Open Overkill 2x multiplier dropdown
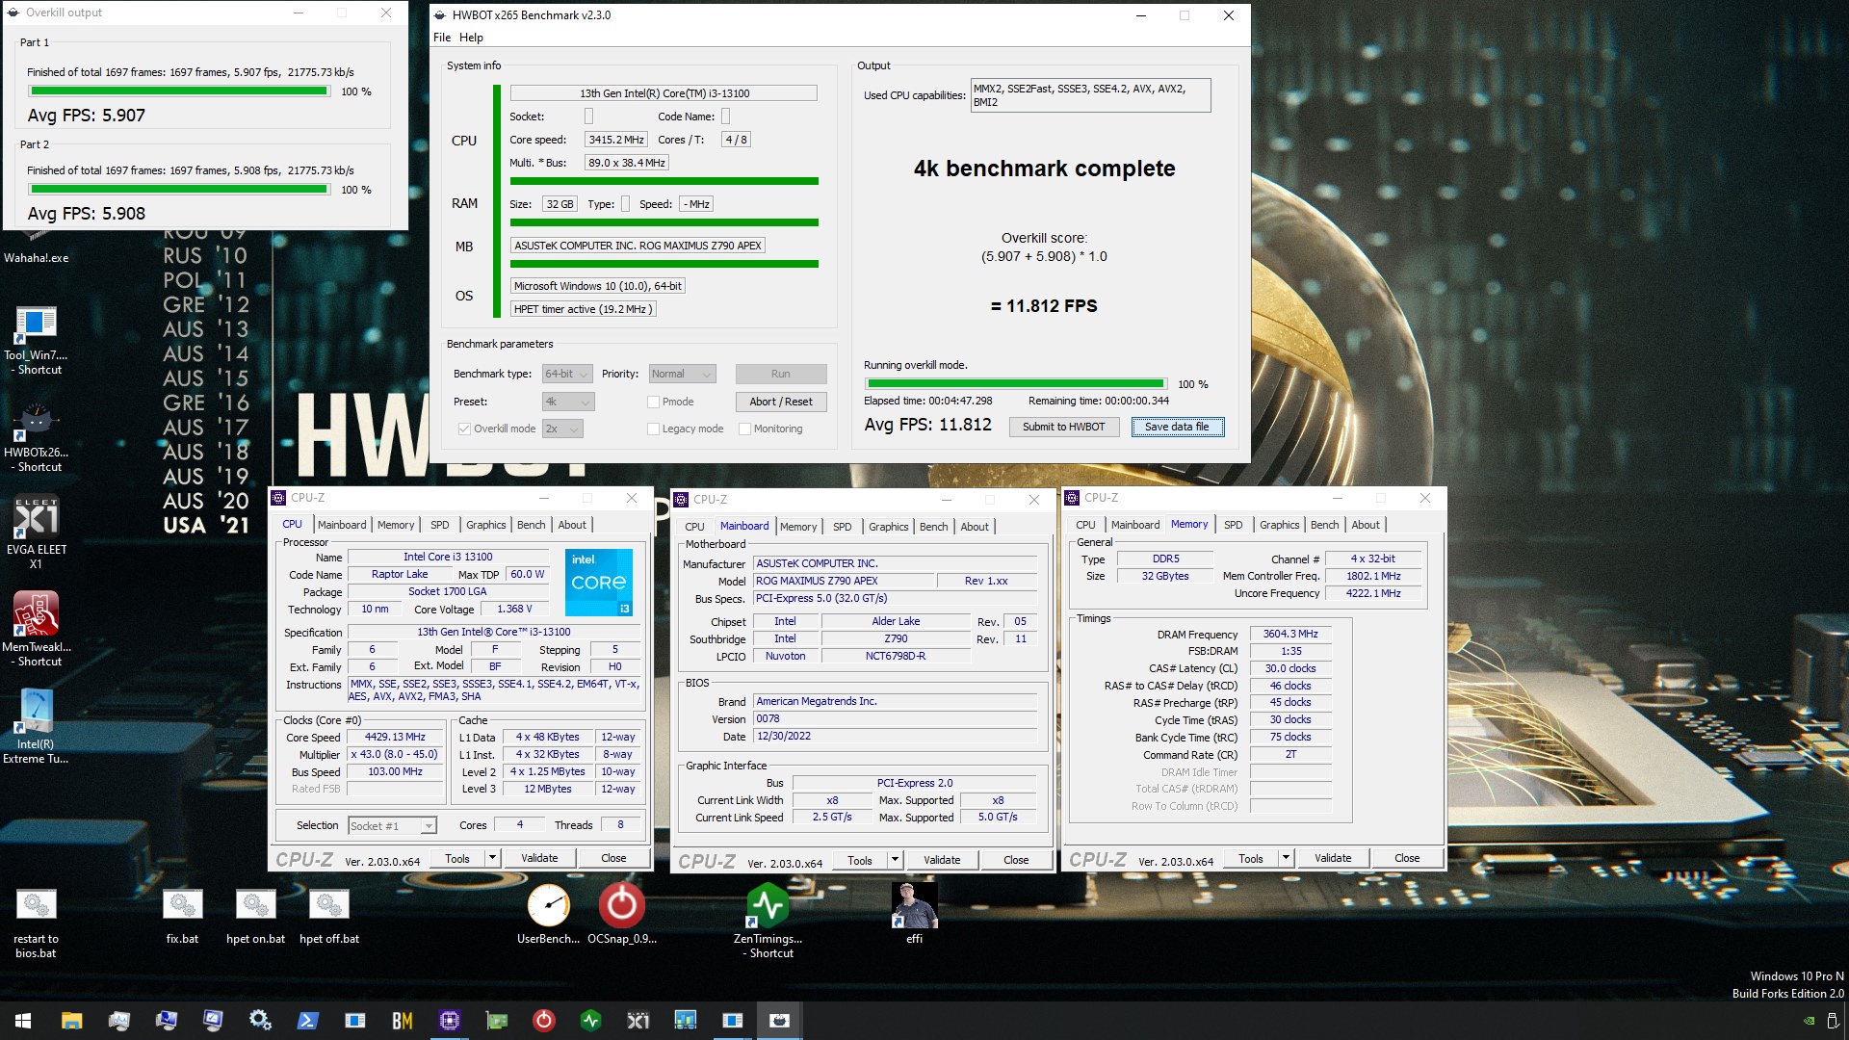 click(x=562, y=429)
